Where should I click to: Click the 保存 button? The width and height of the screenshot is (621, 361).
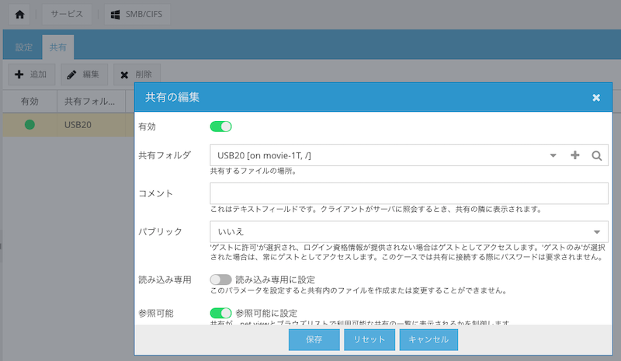(x=314, y=339)
